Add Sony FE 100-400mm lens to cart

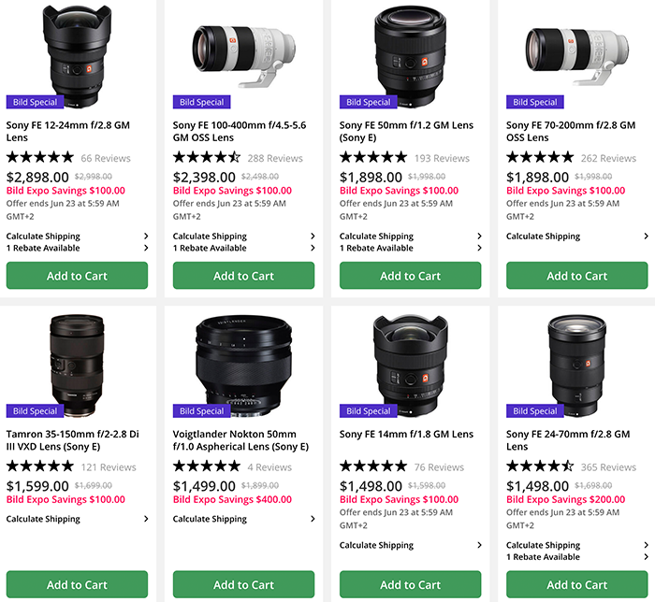(x=243, y=276)
